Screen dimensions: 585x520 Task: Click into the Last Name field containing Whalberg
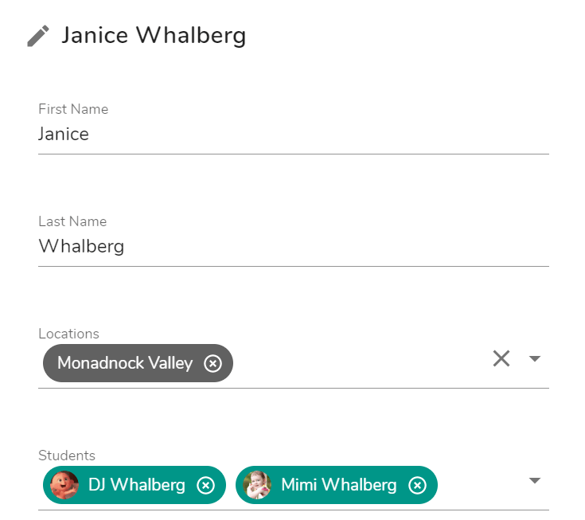[293, 247]
